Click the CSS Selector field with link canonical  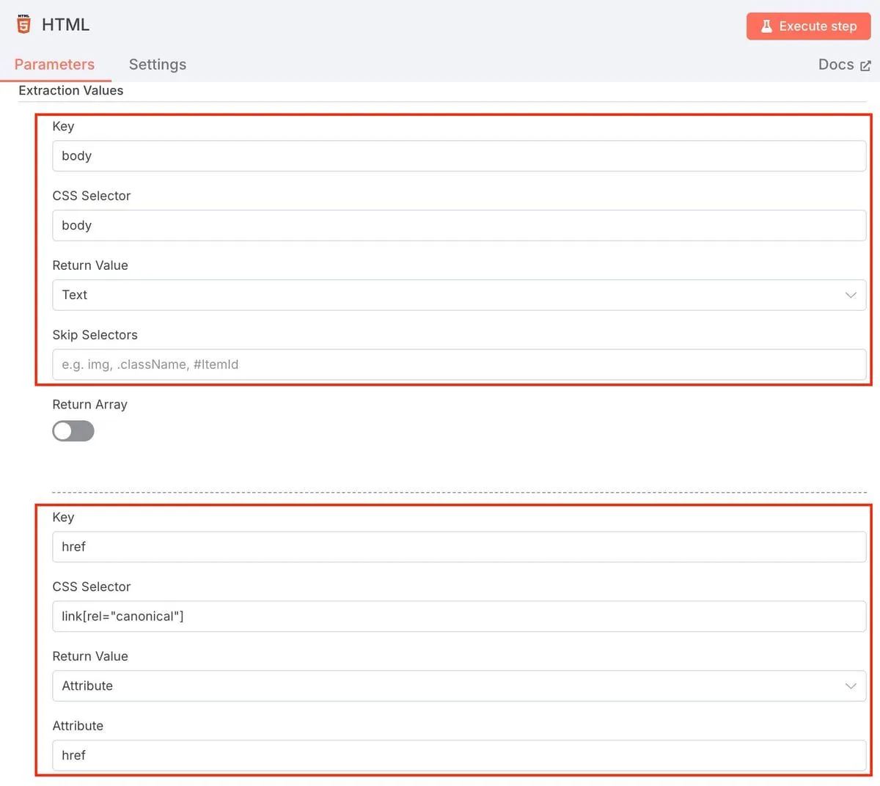[x=458, y=617]
